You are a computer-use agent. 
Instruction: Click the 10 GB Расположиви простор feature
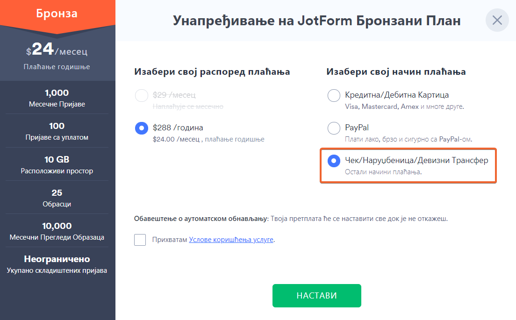coord(57,164)
